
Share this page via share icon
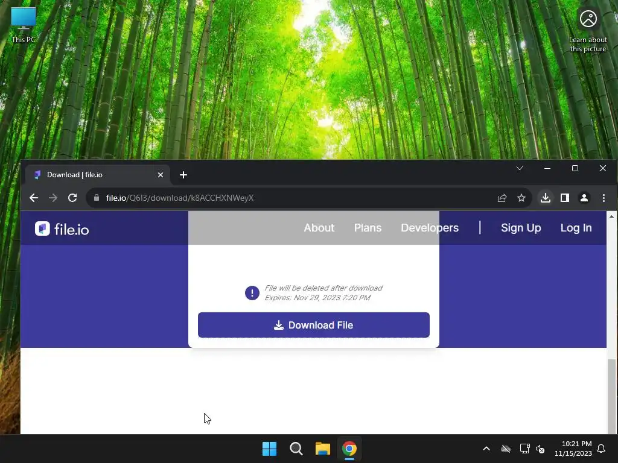(x=502, y=198)
